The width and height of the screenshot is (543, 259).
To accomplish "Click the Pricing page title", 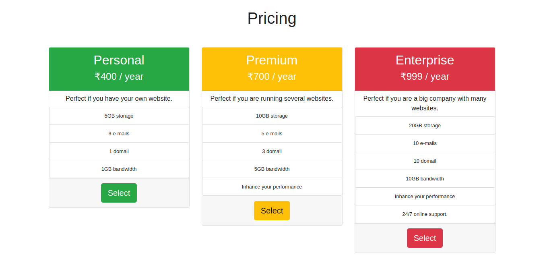I will 272,18.
